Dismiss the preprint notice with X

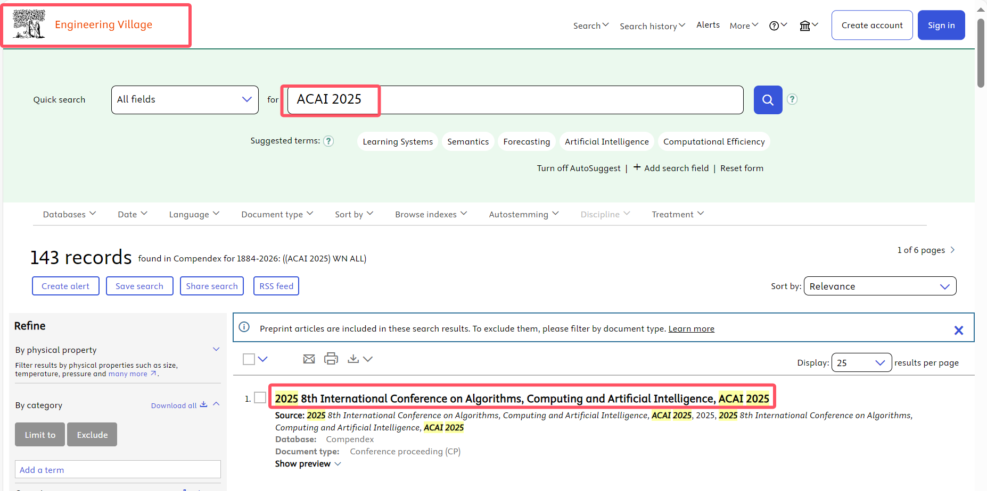[959, 331]
